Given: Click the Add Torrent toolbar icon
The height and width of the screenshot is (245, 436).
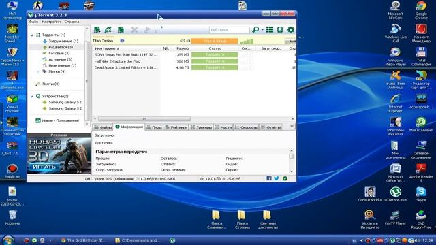Looking at the screenshot, I should click(x=97, y=29).
